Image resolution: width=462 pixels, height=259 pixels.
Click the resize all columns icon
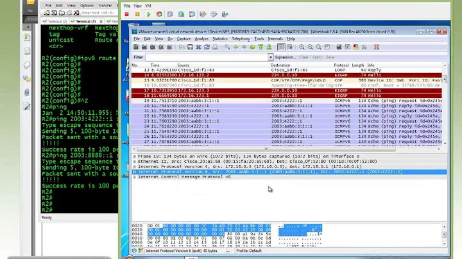point(327,47)
